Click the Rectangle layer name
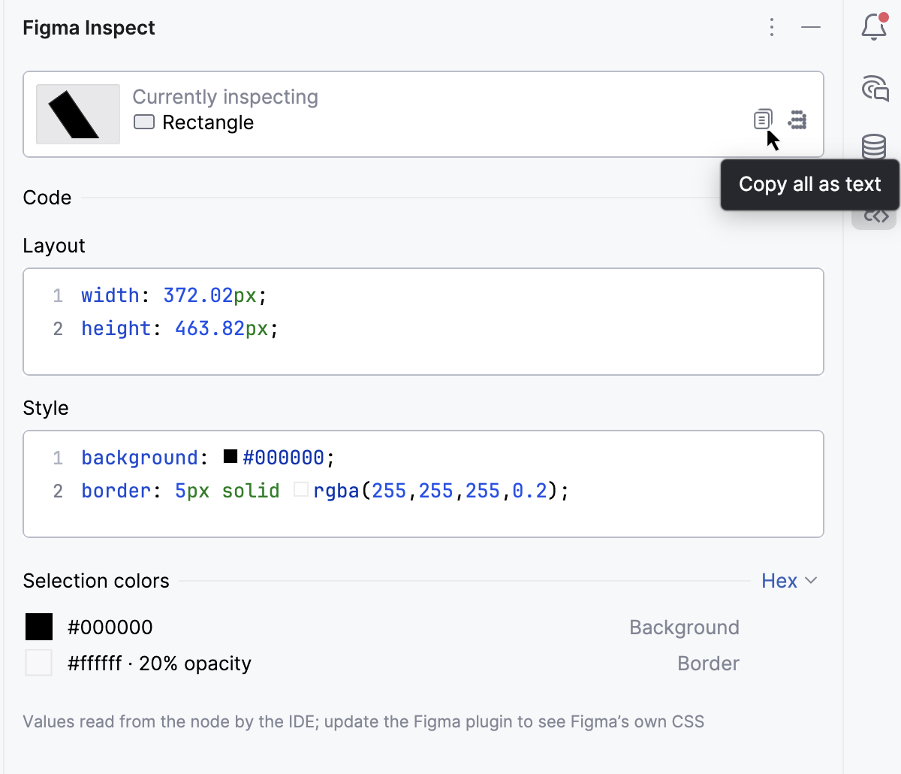The width and height of the screenshot is (901, 774). [208, 122]
